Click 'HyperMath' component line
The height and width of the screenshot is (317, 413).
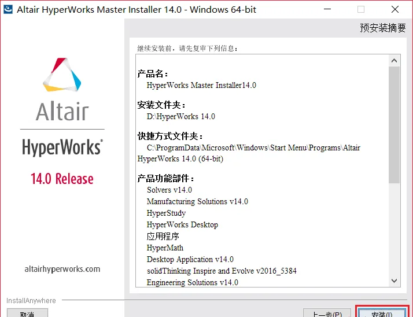point(165,248)
